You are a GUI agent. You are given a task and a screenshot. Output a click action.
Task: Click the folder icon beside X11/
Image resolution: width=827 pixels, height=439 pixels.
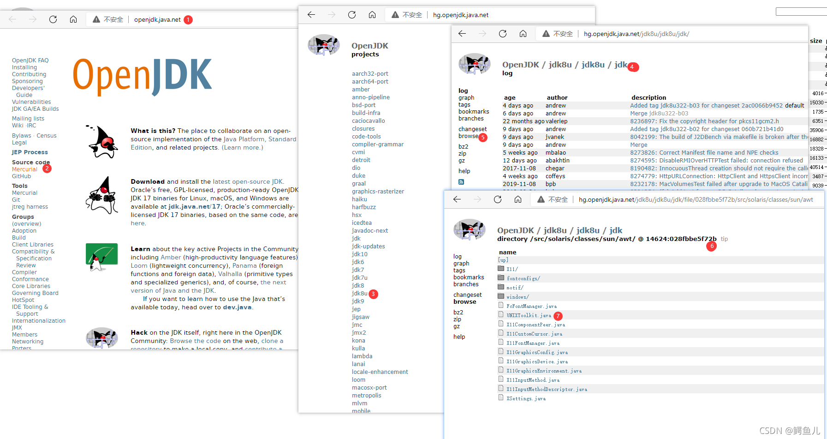click(501, 268)
